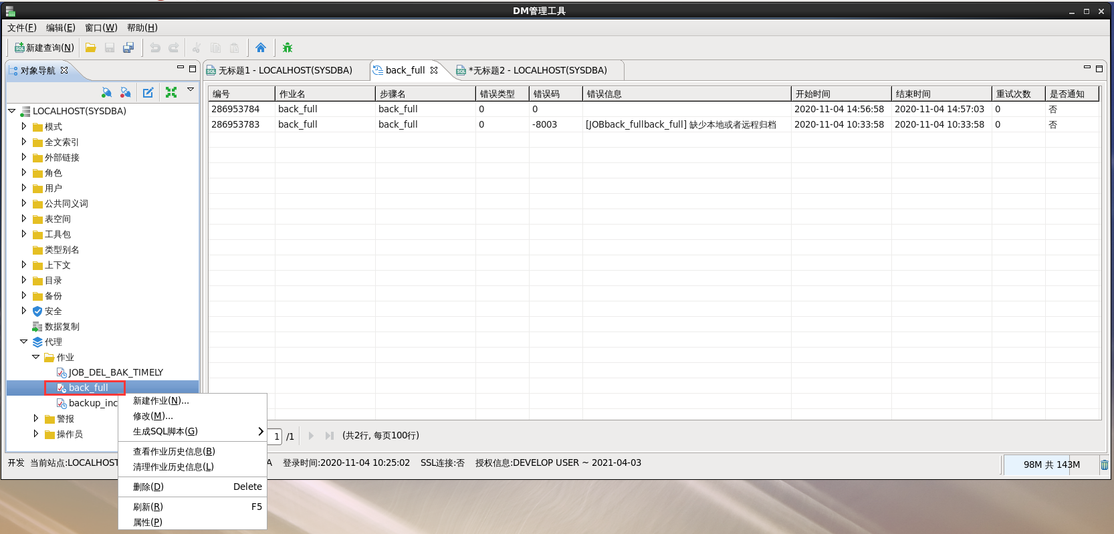Maximize the editor area panel
Screen dimensions: 1114x534
(1099, 68)
